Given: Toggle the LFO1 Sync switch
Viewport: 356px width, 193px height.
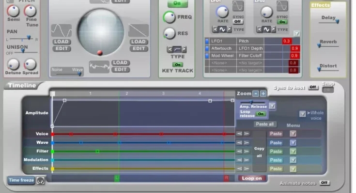Looking at the screenshot, I should (238, 22).
